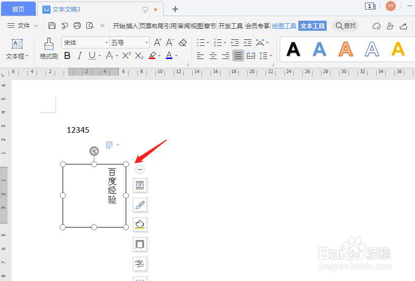Screen dimensions: 415x281
Task: Toggle Bold formatting
Action: point(67,56)
